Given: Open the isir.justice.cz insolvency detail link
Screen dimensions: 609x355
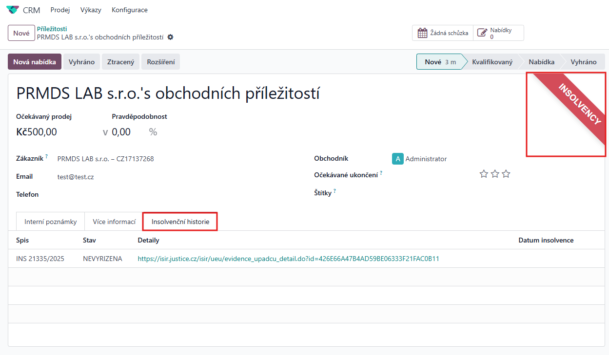Looking at the screenshot, I should click(288, 259).
